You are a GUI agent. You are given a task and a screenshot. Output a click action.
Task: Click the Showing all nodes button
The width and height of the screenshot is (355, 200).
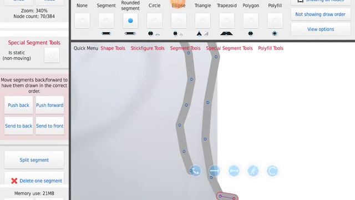[x=321, y=2]
